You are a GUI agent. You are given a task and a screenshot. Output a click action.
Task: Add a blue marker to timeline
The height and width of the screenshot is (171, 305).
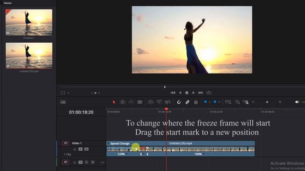215,102
